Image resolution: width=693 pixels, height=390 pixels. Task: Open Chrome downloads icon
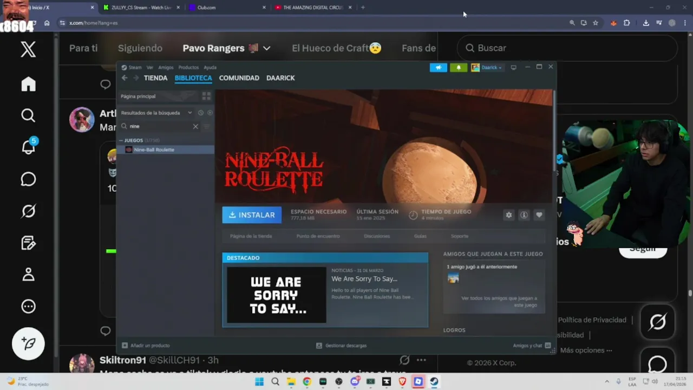646,23
